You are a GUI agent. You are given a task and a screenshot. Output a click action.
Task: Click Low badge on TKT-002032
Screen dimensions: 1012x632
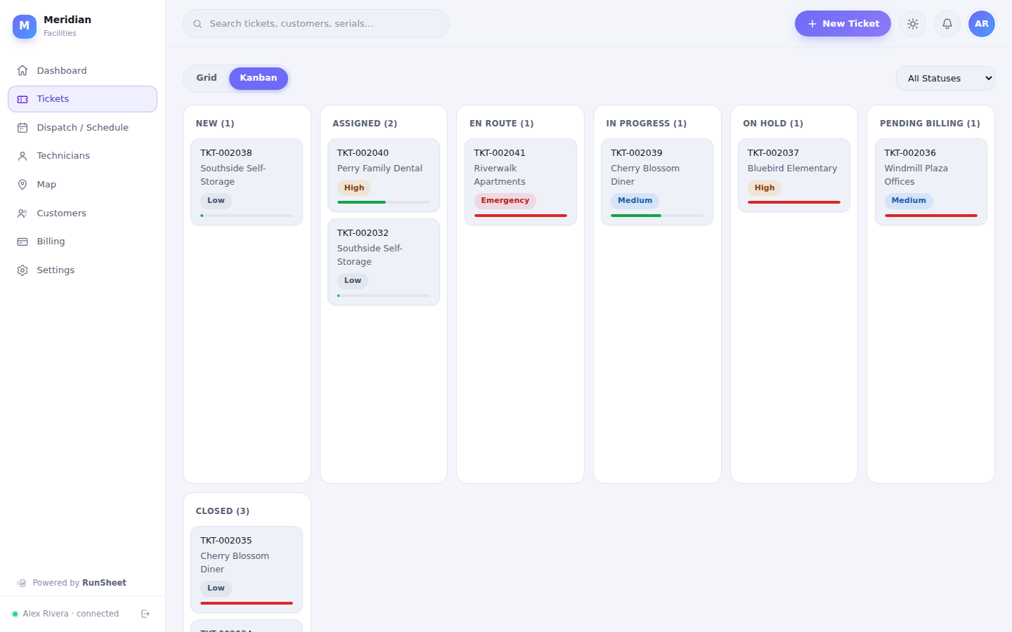tap(353, 281)
